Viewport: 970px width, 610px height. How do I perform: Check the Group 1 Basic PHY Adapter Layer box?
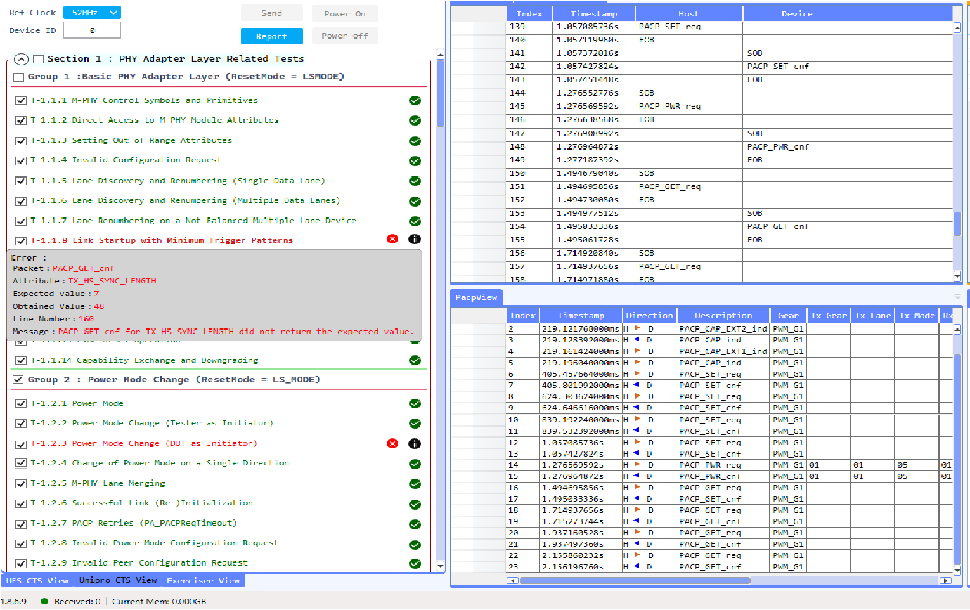coord(19,77)
